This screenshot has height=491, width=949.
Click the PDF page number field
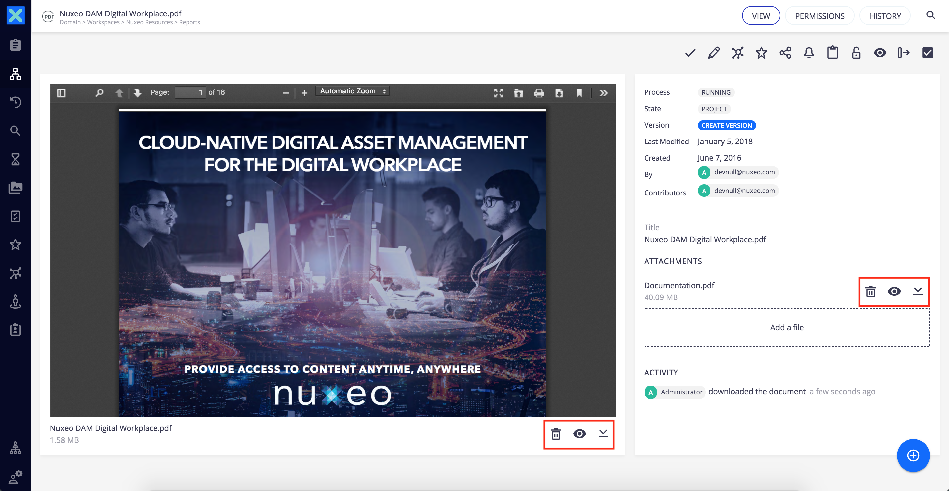(190, 92)
